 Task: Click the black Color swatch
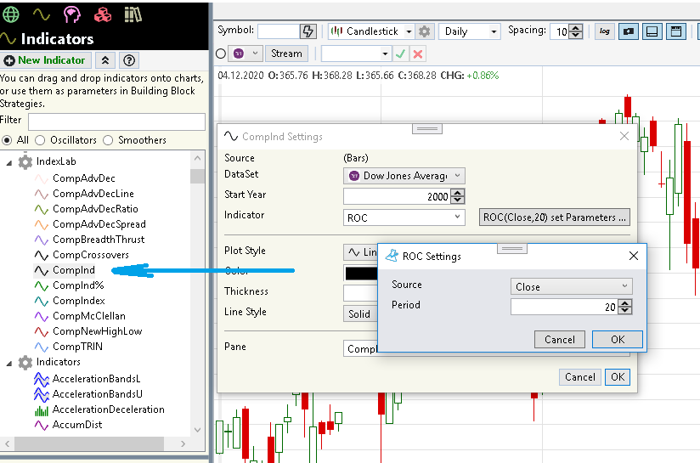tap(361, 274)
